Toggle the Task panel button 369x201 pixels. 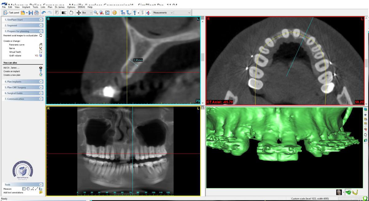point(11,13)
